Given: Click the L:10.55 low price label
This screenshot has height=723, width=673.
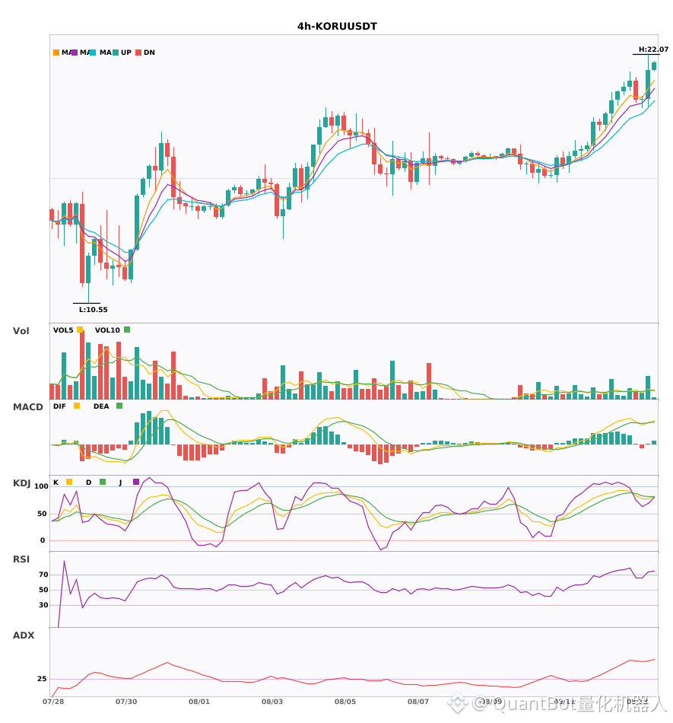Looking at the screenshot, I should coord(93,310).
